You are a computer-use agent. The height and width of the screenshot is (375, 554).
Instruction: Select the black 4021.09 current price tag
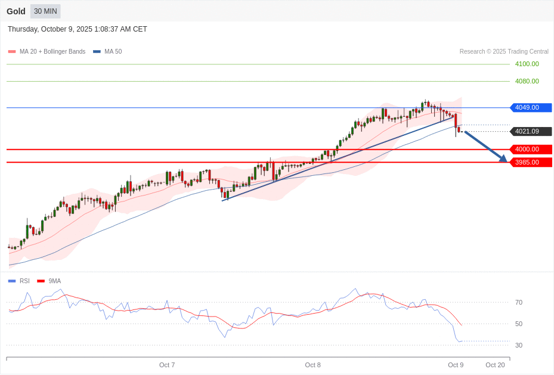pos(530,132)
